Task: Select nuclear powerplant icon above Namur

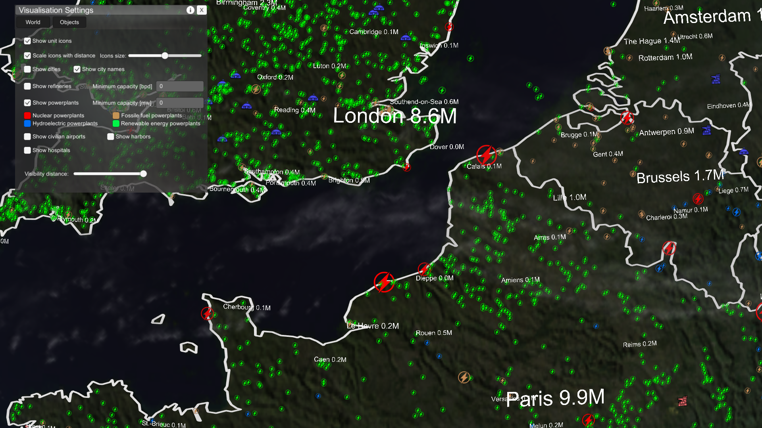Action: [698, 198]
